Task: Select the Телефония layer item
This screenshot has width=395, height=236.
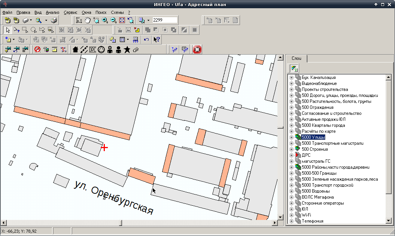Action: point(312,221)
